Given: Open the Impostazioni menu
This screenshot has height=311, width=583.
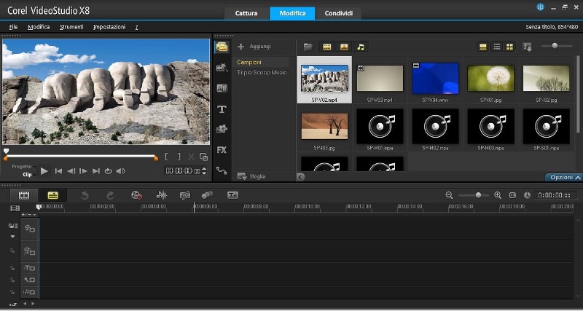Looking at the screenshot, I should [x=109, y=27].
